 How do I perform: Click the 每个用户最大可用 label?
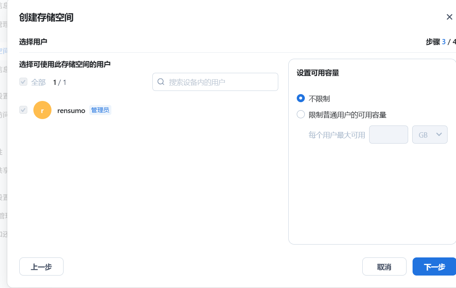pyautogui.click(x=337, y=135)
